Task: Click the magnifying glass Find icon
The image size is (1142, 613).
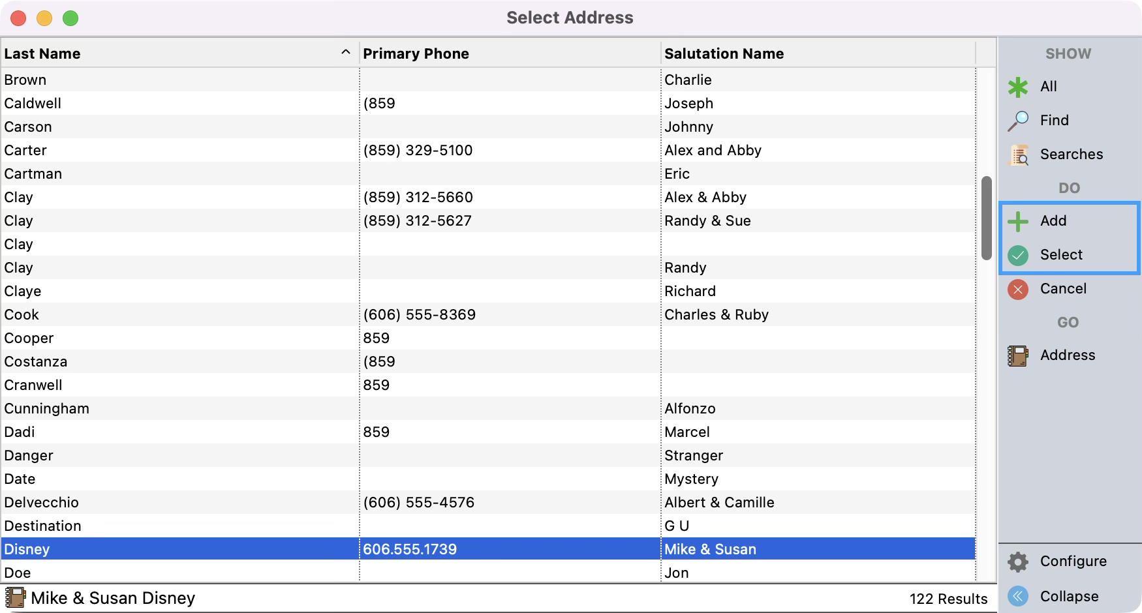Action: point(1018,121)
